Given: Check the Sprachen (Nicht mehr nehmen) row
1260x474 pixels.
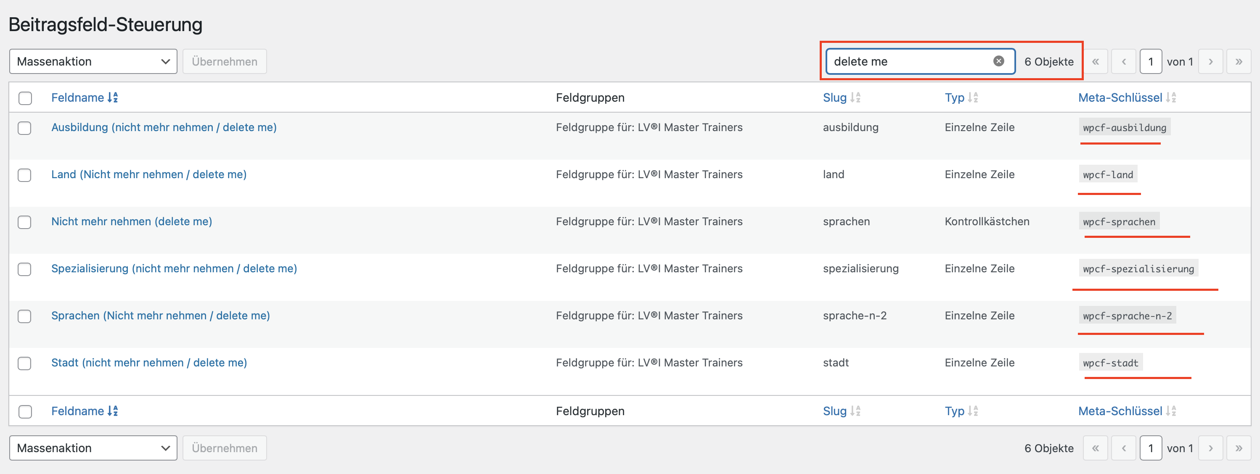Looking at the screenshot, I should coord(24,316).
